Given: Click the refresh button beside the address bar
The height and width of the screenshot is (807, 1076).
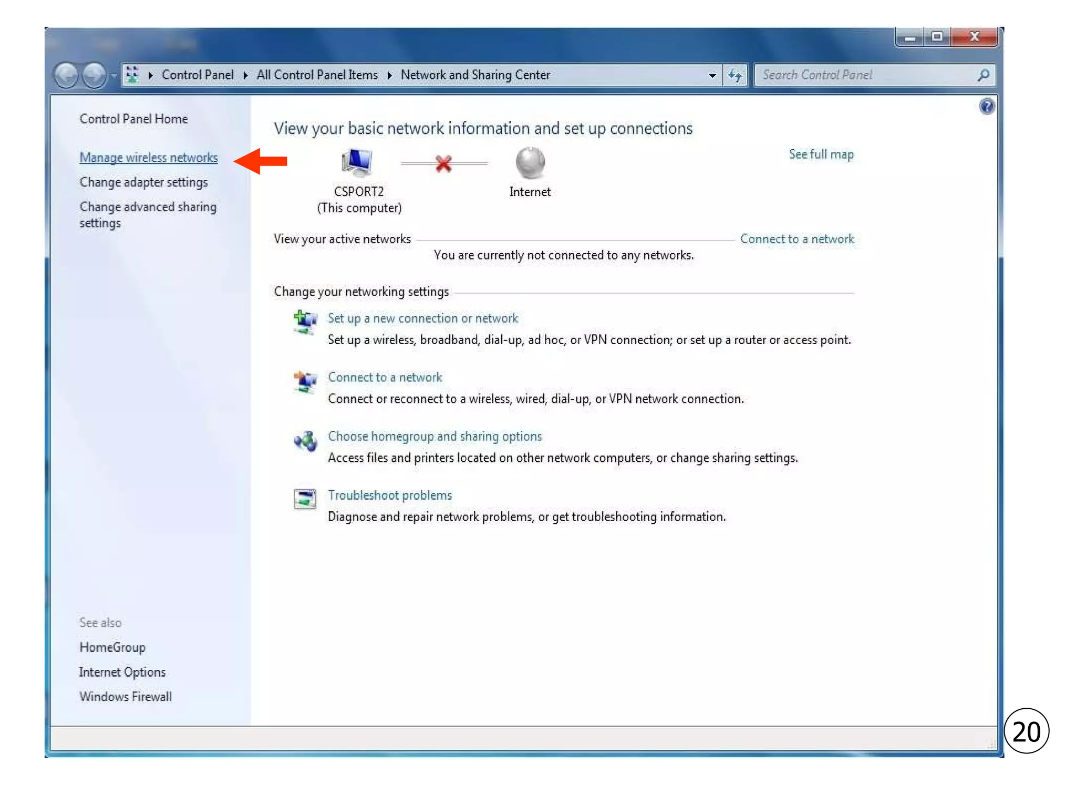Looking at the screenshot, I should [x=735, y=76].
